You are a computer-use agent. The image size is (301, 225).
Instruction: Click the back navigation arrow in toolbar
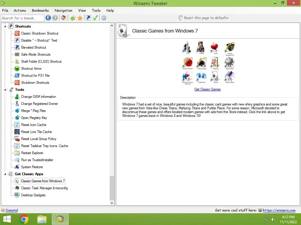pyautogui.click(x=48, y=18)
